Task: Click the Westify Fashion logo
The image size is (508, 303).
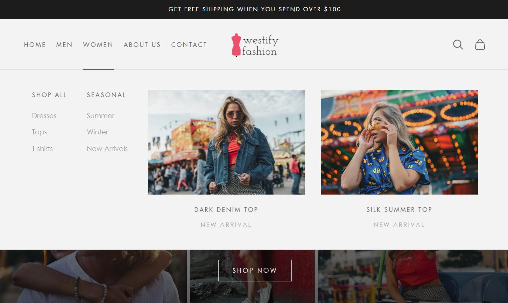Action: coord(254,45)
